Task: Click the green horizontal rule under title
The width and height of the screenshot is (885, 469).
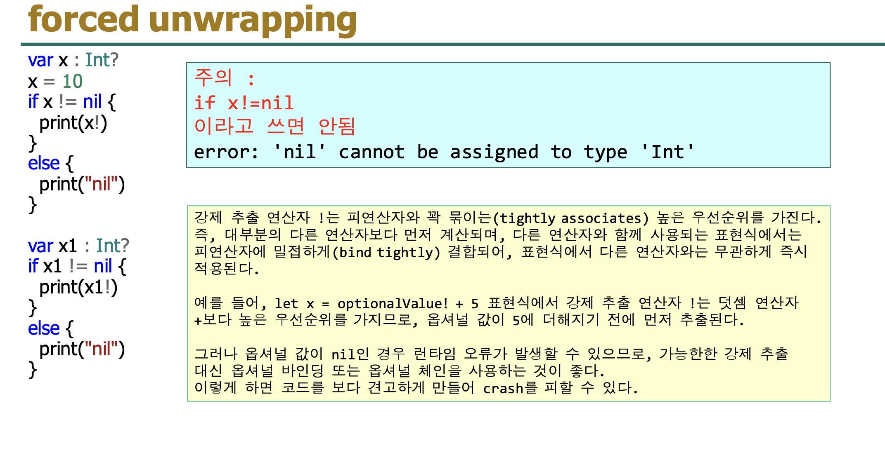Action: 452,44
